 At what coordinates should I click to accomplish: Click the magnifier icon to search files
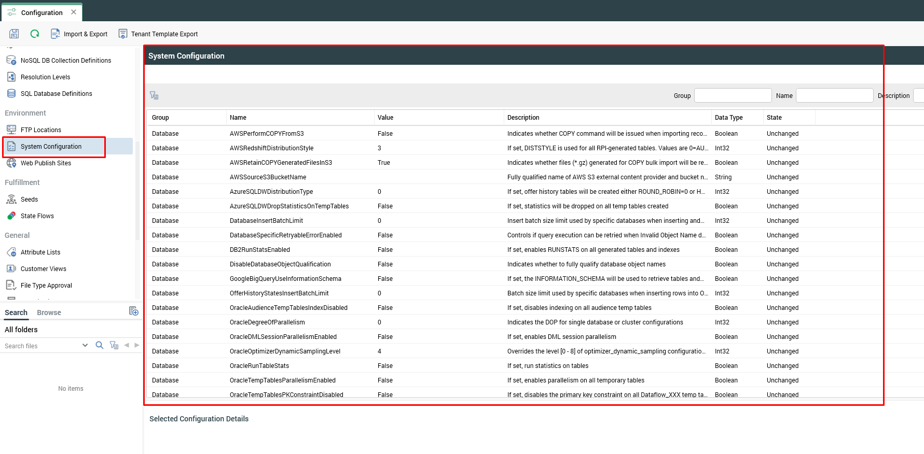click(x=100, y=345)
